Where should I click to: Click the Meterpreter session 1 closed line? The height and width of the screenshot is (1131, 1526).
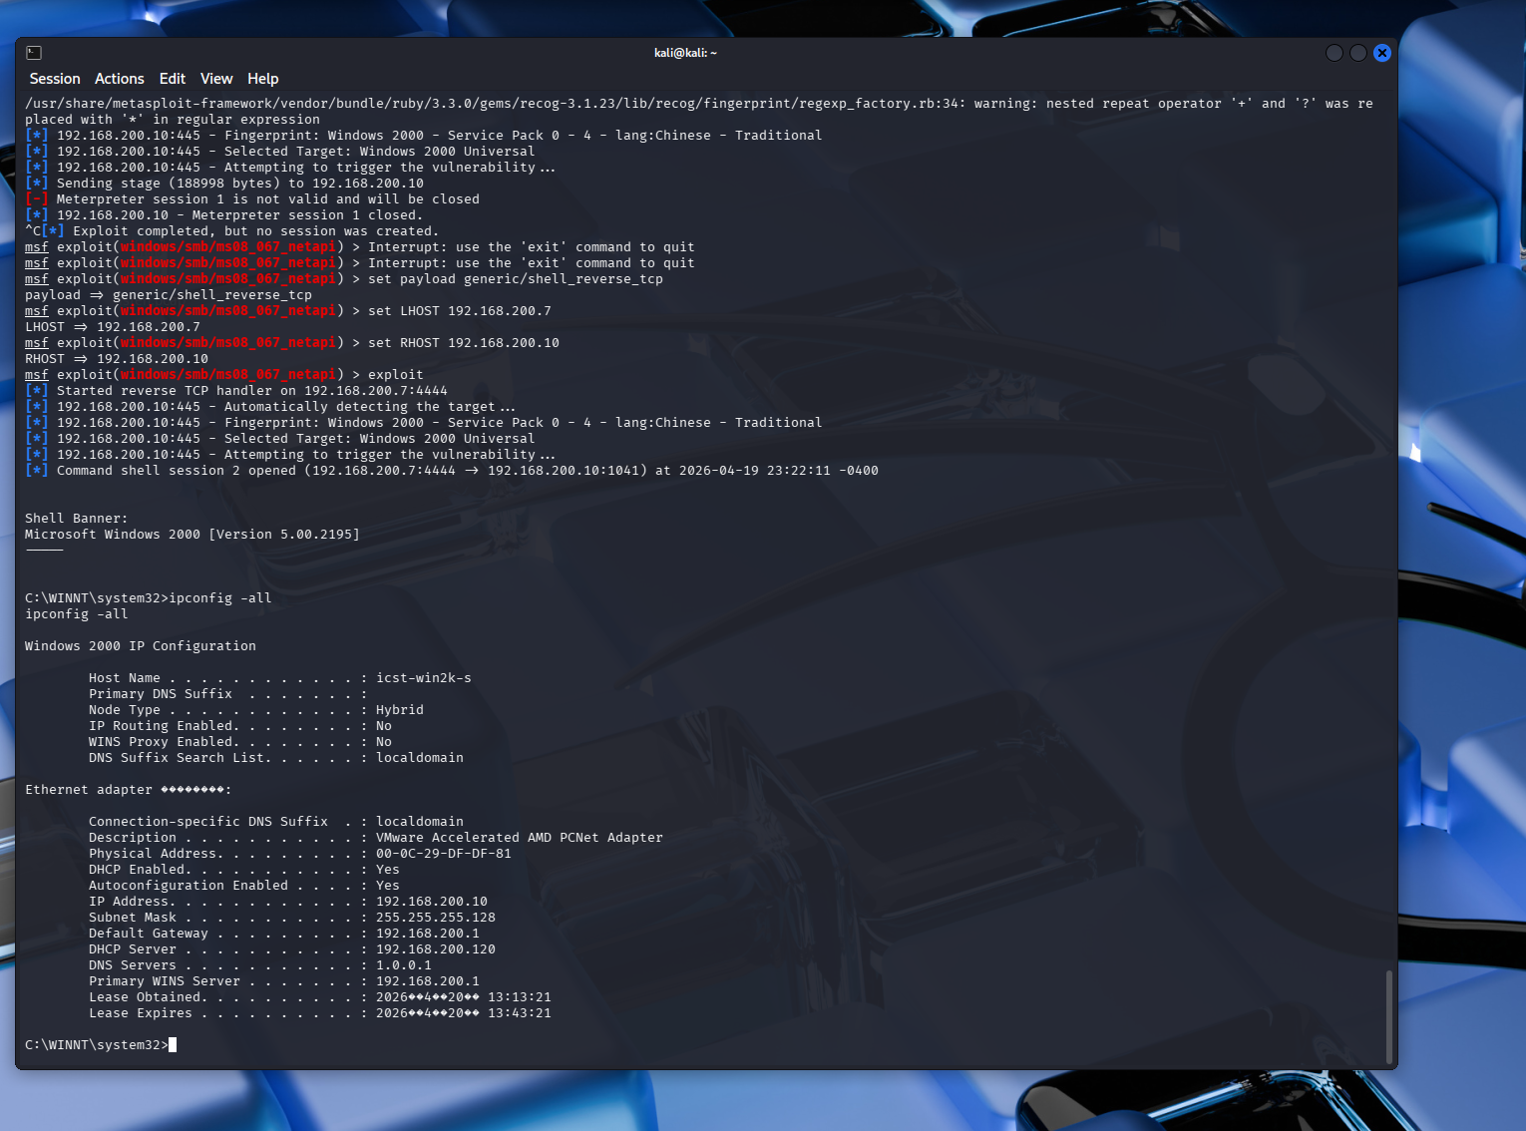pos(224,215)
